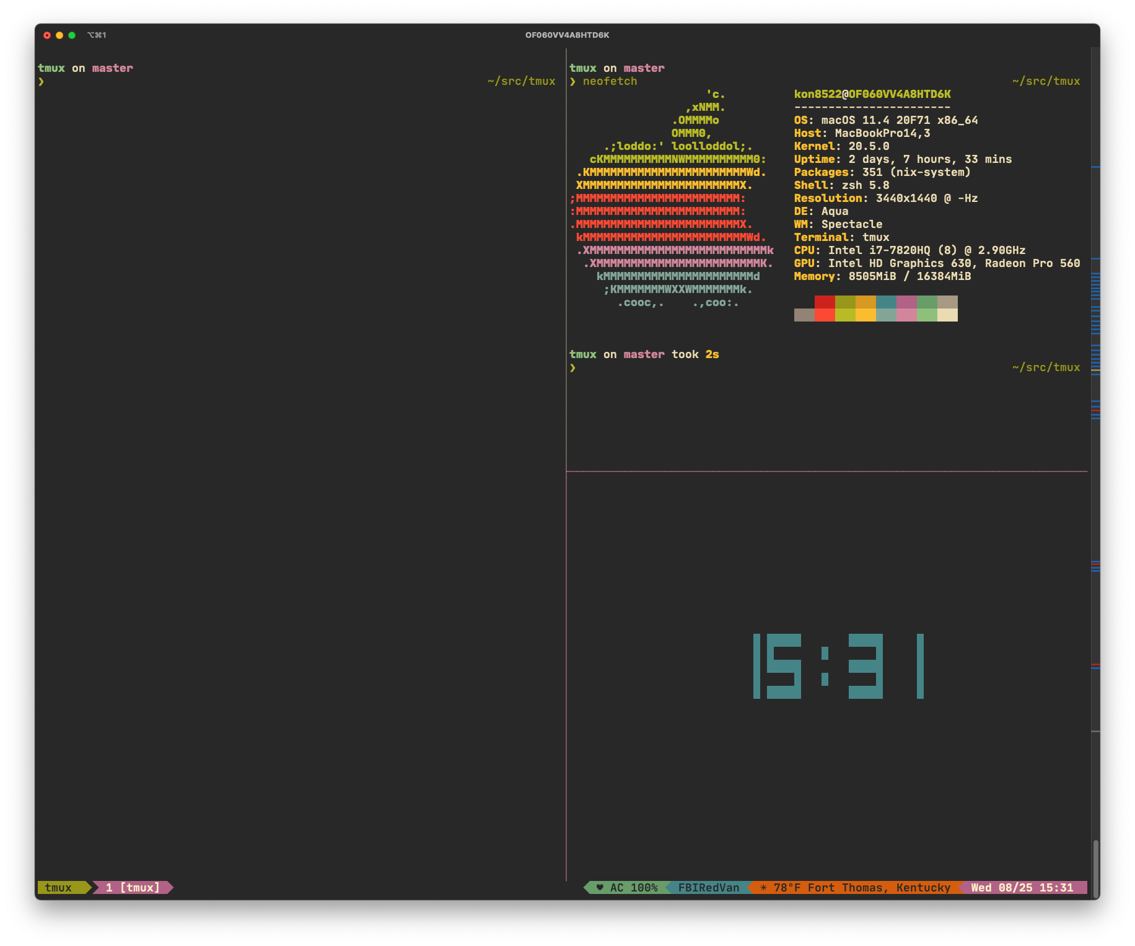The width and height of the screenshot is (1135, 946).
Task: Click the prompt after 'took 2s' in right pane
Action: pyautogui.click(x=572, y=367)
